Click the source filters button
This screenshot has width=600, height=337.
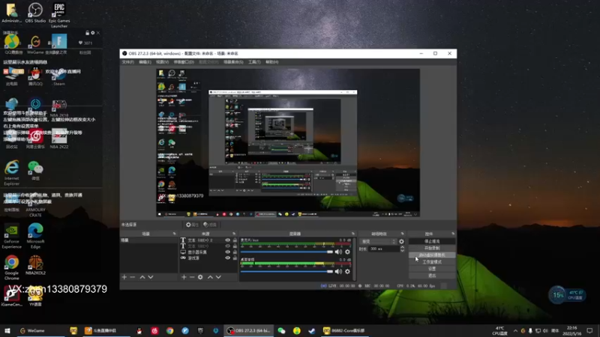tap(210, 225)
